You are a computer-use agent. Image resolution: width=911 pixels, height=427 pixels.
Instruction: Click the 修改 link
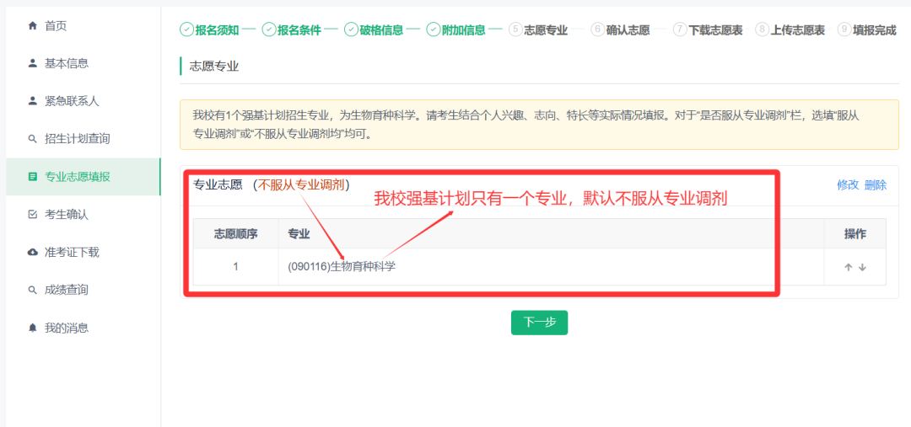tap(848, 185)
